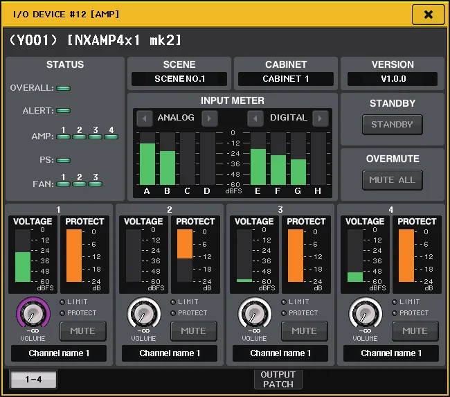Viewport: 450px width, 397px height.
Task: Click channel 1 VOLTAGE meter
Action: coord(23,256)
